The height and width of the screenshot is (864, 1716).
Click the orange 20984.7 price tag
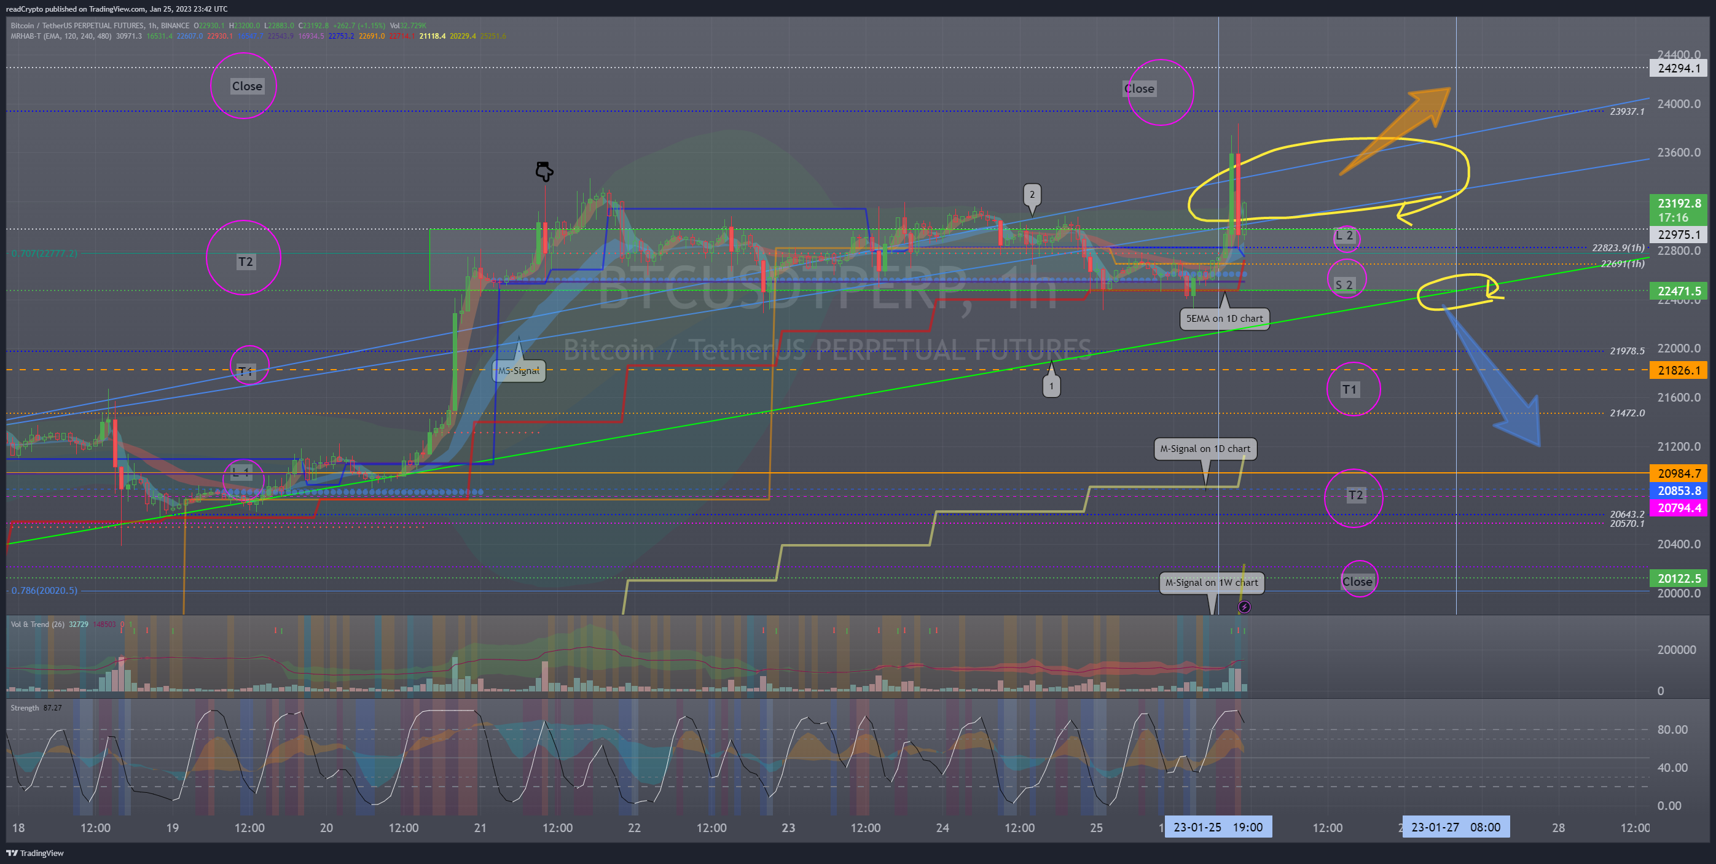[1679, 473]
